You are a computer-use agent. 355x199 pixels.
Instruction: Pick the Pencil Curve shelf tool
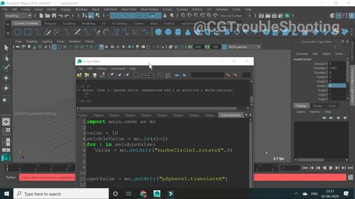point(47,32)
